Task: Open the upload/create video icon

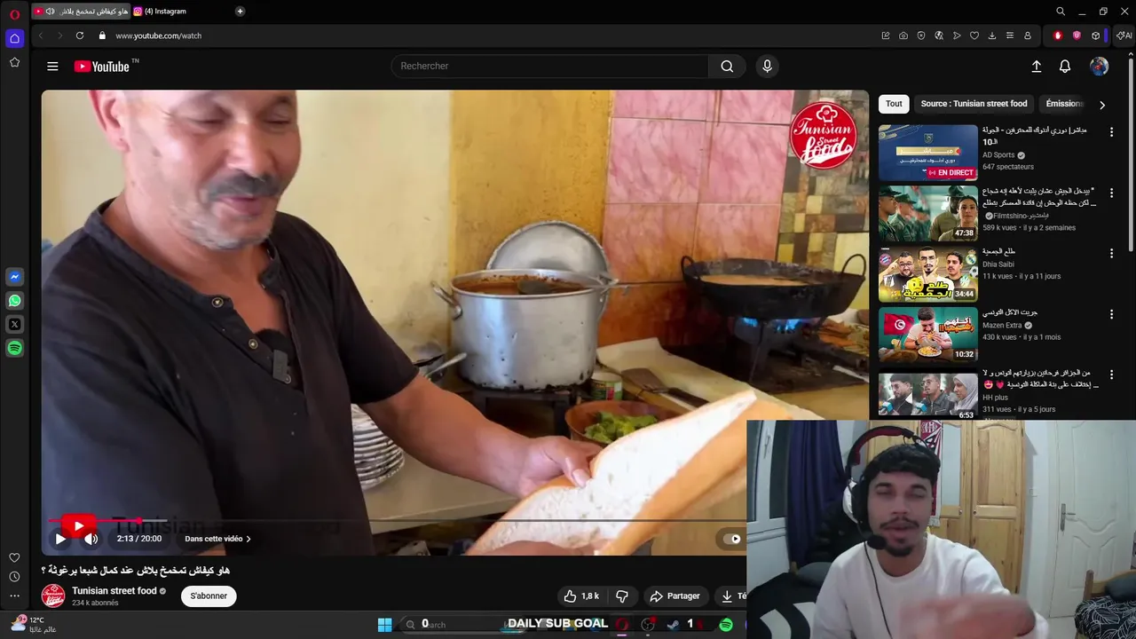Action: coord(1036,66)
